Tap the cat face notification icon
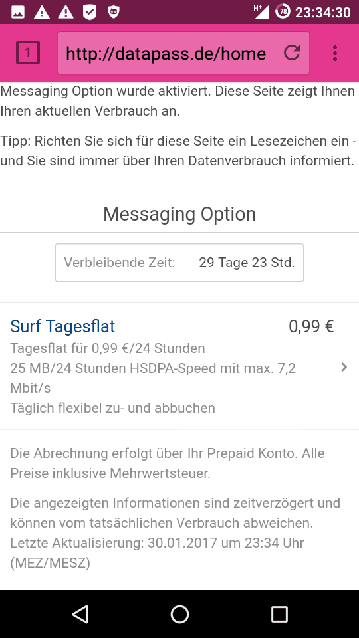The width and height of the screenshot is (359, 638). tap(114, 12)
